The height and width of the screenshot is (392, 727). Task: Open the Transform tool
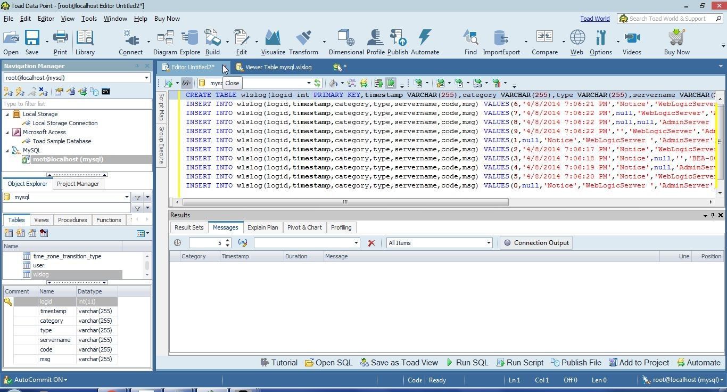pos(303,43)
